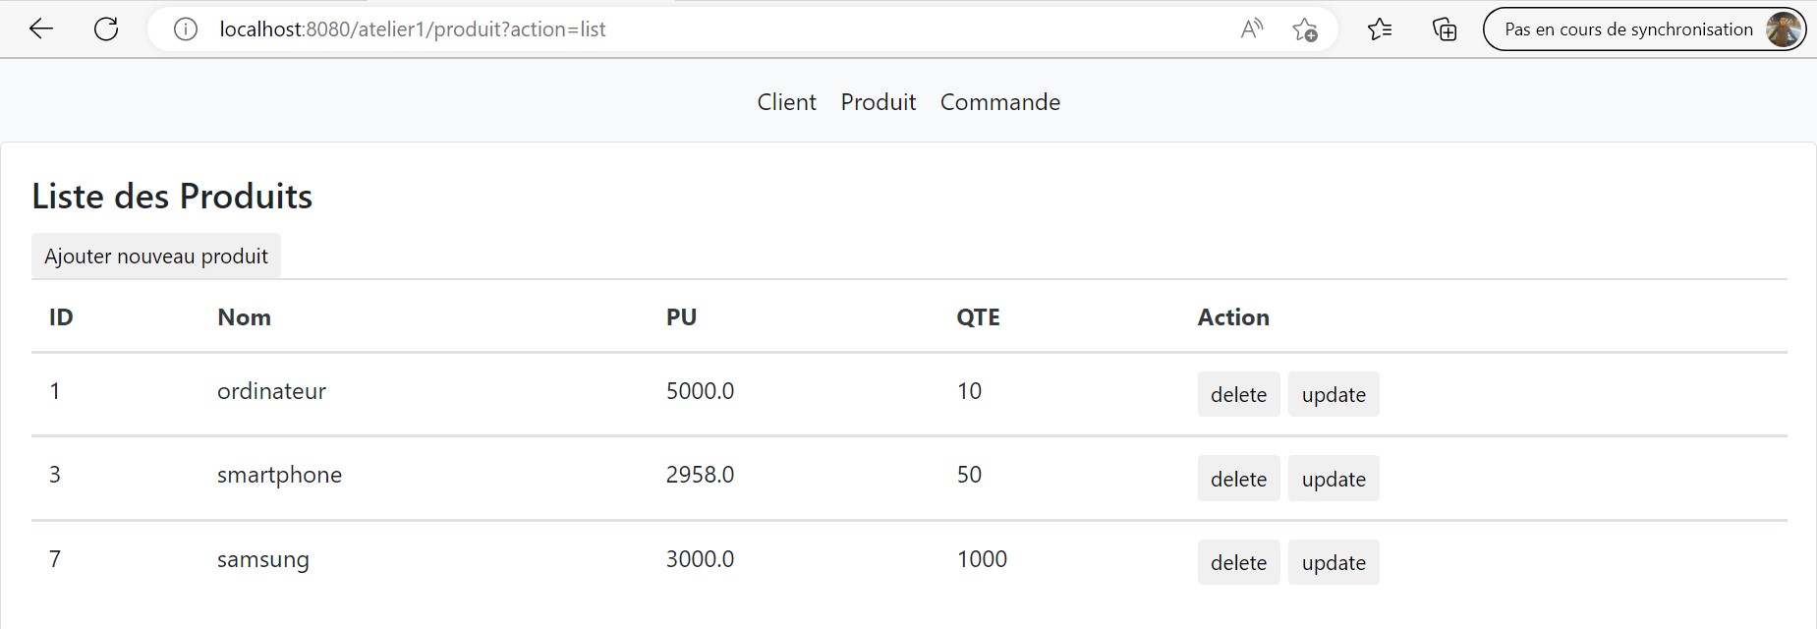Viewport: 1817px width, 629px height.
Task: Delete the 'samsung' product
Action: (1238, 562)
